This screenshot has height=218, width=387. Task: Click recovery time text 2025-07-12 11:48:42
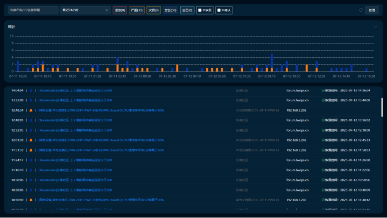coord(355,200)
